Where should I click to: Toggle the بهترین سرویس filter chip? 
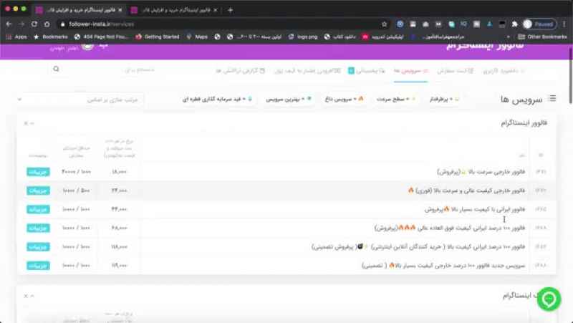289,99
